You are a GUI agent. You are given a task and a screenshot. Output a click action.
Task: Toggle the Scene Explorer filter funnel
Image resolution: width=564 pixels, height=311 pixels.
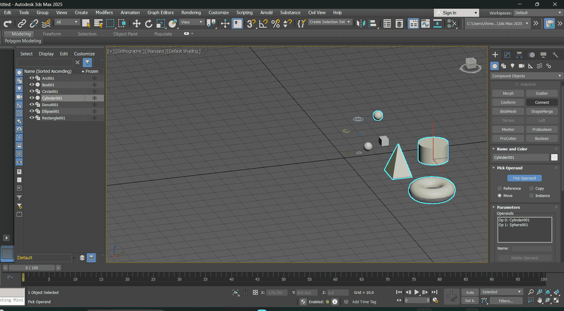pyautogui.click(x=87, y=63)
